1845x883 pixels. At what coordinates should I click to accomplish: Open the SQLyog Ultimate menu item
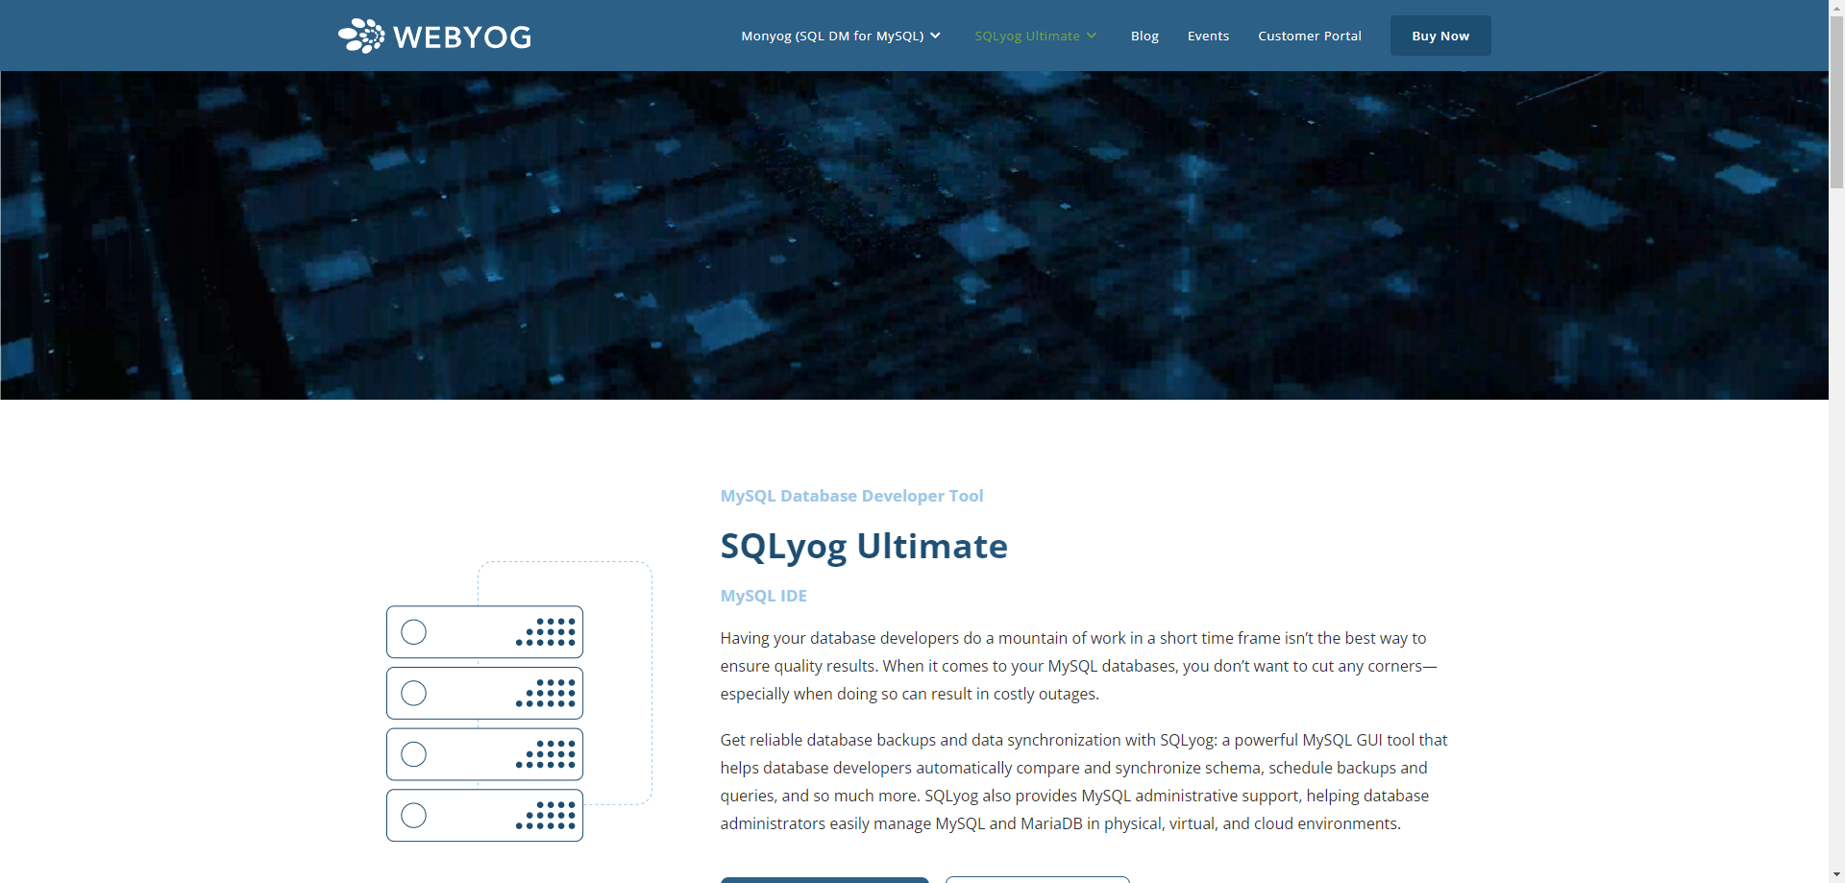coord(1027,36)
